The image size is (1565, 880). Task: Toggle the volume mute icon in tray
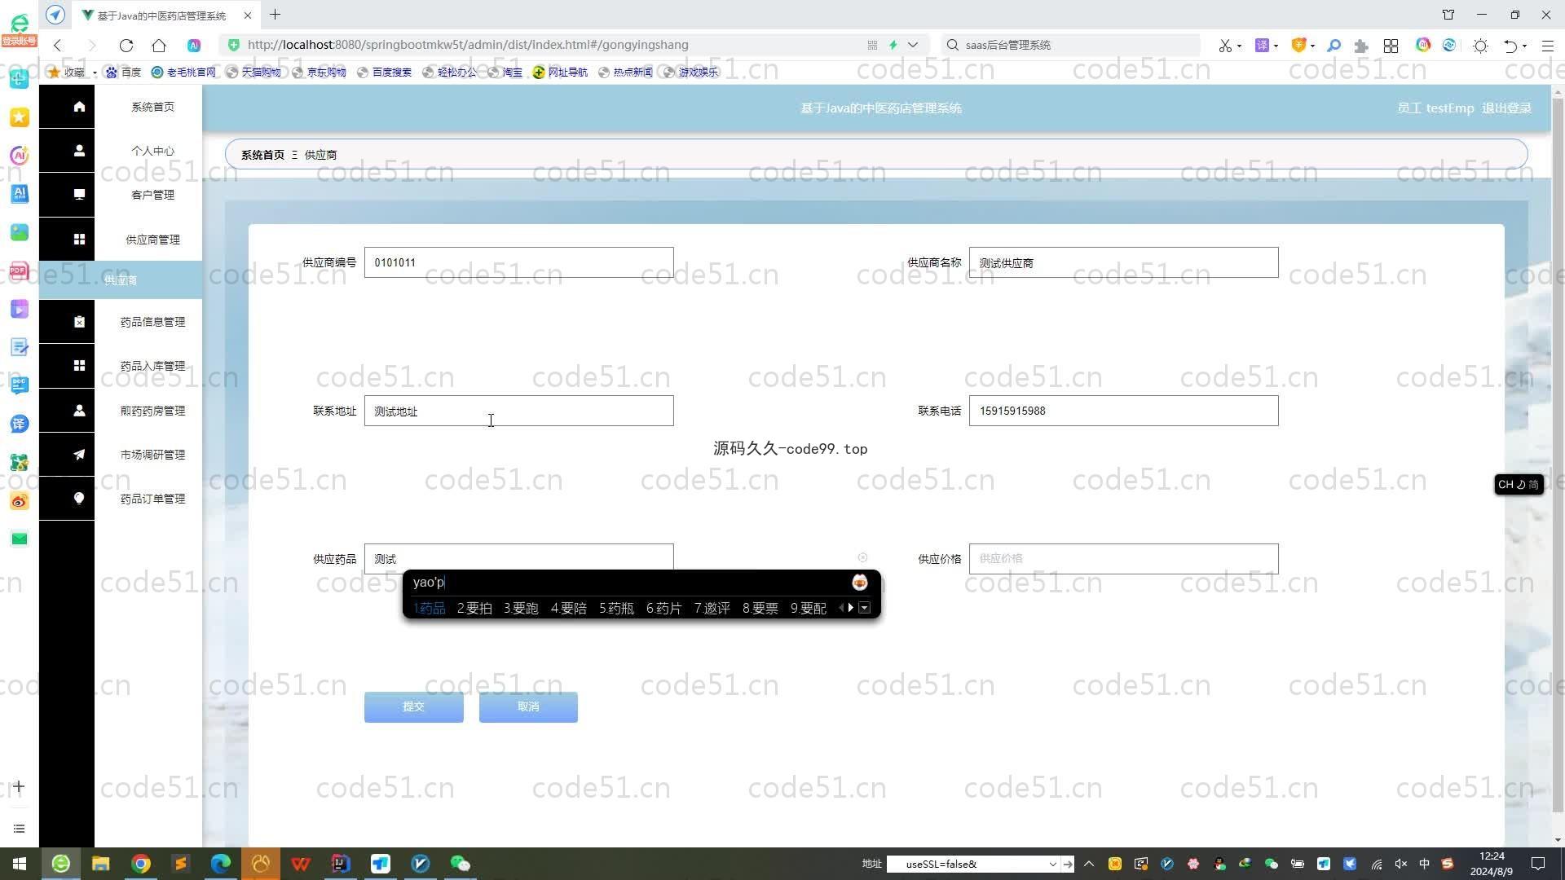click(1400, 864)
